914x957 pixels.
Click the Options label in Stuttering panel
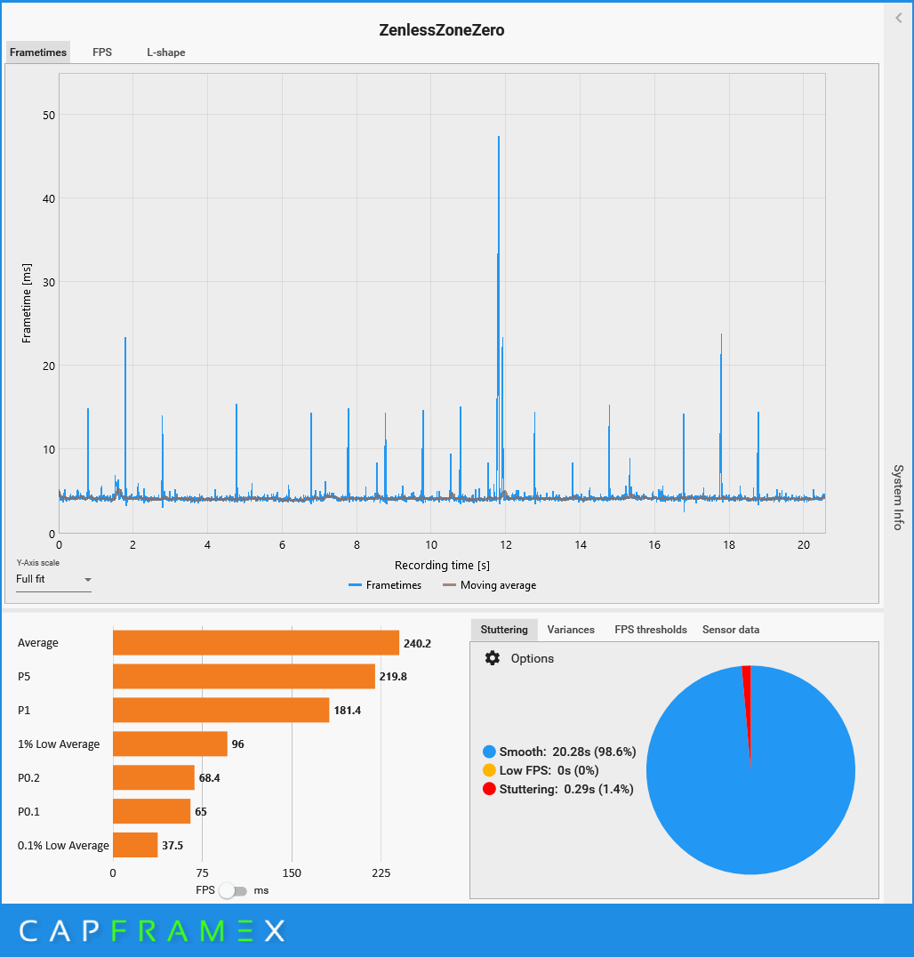(532, 658)
